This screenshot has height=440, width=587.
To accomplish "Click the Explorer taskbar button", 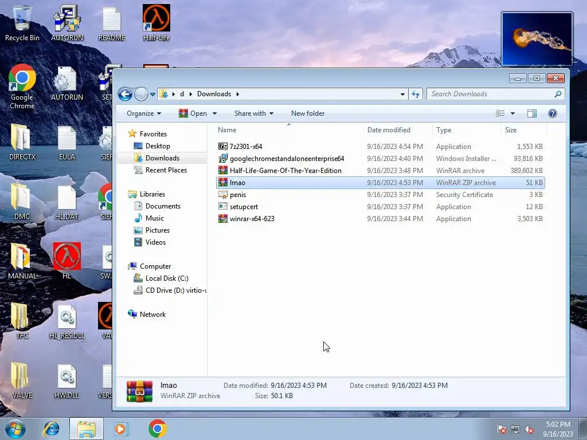I will pyautogui.click(x=86, y=429).
